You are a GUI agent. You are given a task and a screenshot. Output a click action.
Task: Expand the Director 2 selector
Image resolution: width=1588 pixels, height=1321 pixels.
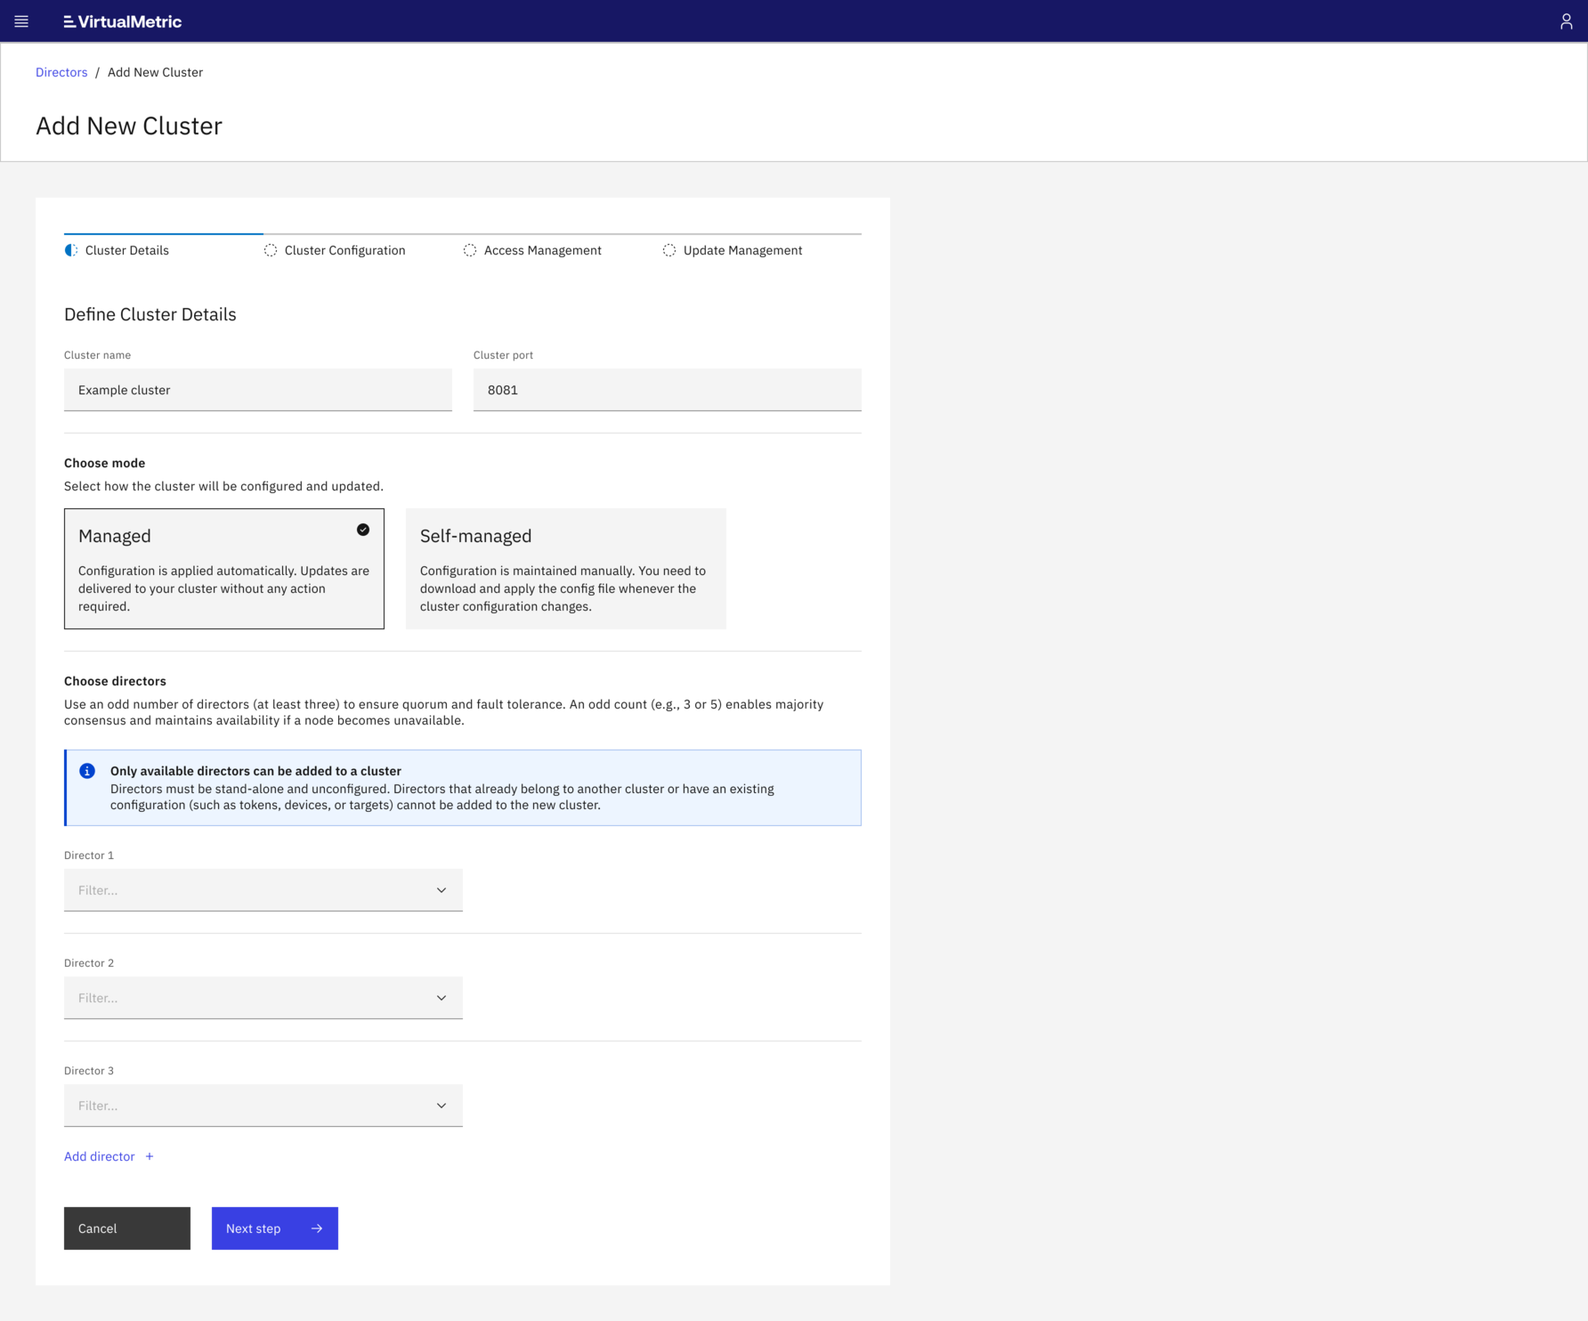pos(263,997)
